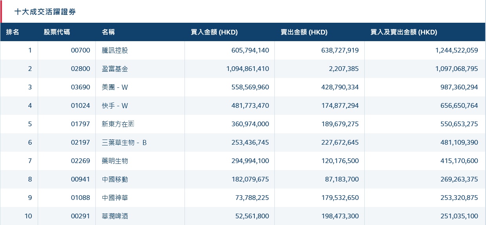486x225 pixels.
Task: Click the 名稱 column header
Action: point(108,32)
